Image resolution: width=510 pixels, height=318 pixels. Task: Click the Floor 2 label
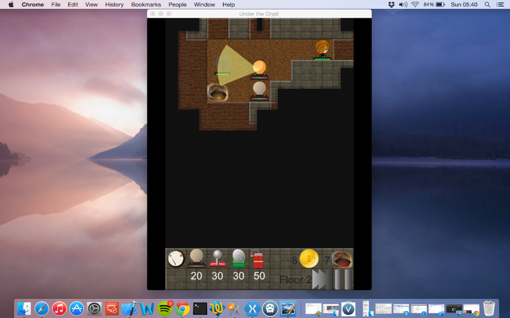[x=295, y=280]
